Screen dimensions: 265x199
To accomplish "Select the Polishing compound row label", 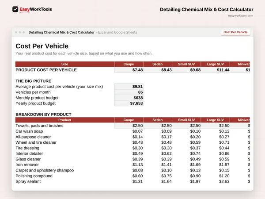I will 34,176.
